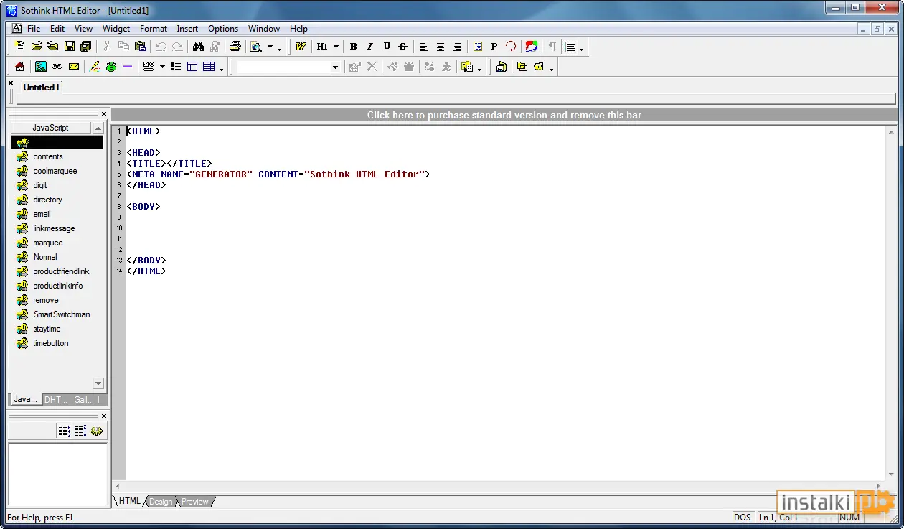Image resolution: width=904 pixels, height=529 pixels.
Task: Click the purchase standard version bar
Action: [504, 115]
